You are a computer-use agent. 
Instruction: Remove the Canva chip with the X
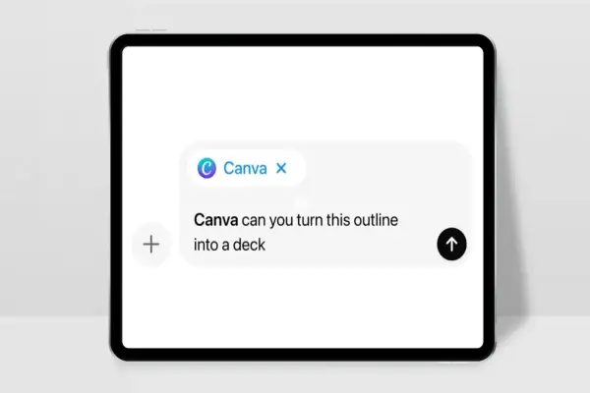pyautogui.click(x=281, y=168)
